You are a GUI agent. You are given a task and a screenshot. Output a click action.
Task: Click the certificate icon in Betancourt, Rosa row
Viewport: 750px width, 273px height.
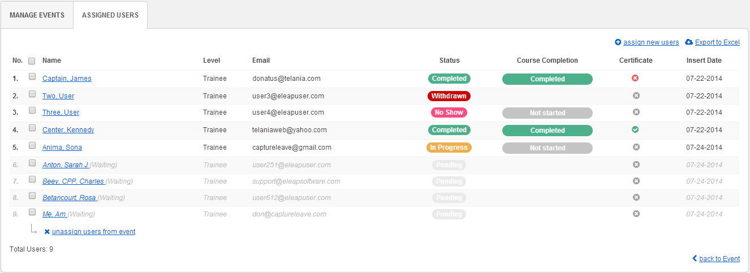point(636,197)
